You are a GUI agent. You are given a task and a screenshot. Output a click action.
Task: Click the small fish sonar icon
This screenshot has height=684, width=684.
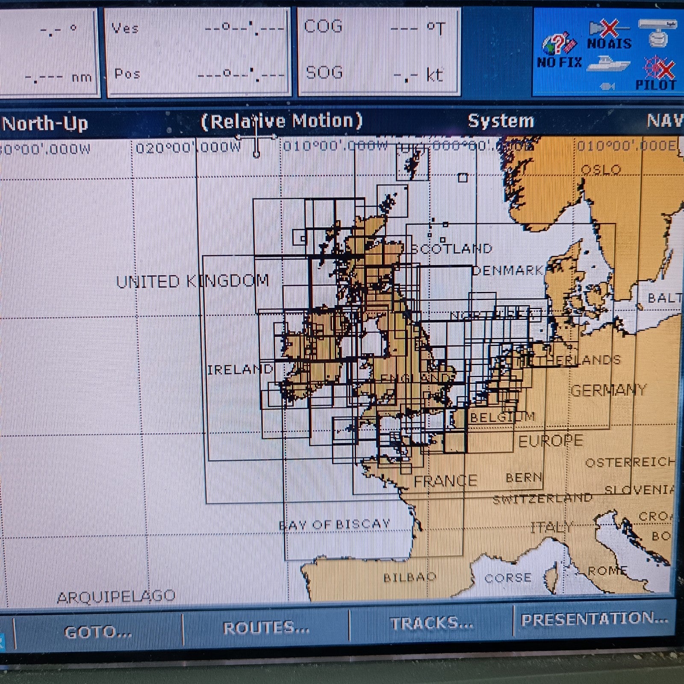607,87
